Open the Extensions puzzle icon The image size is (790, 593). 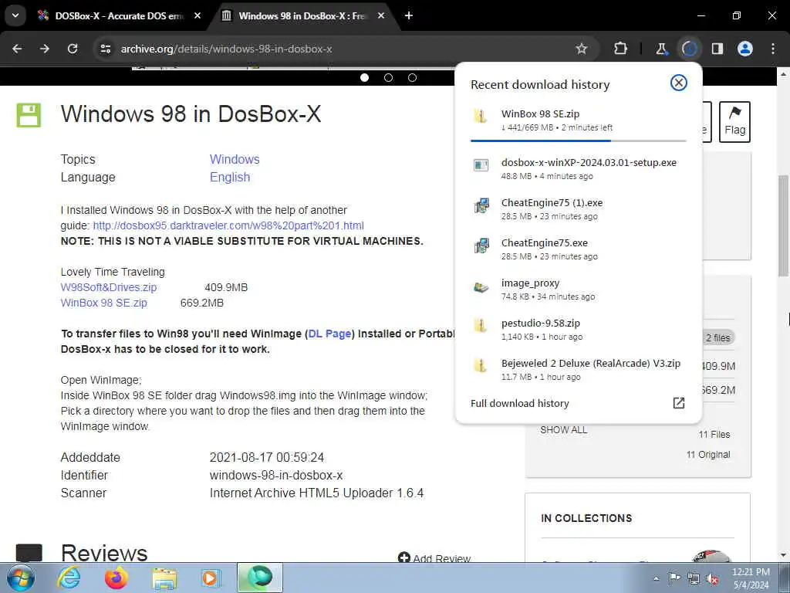(621, 49)
